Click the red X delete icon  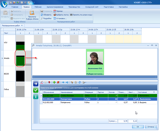58,83
